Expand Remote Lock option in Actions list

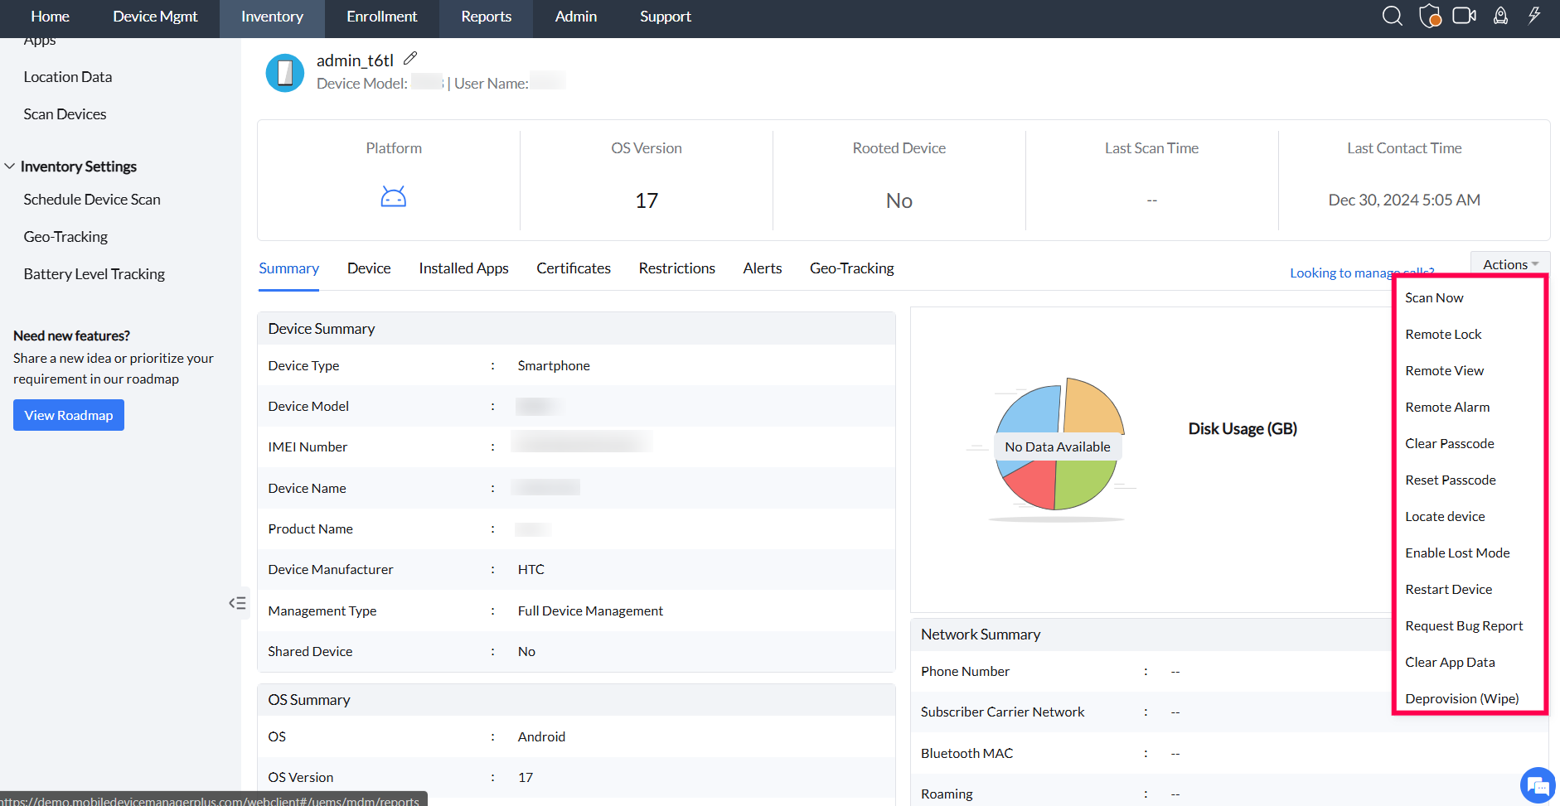[1443, 334]
